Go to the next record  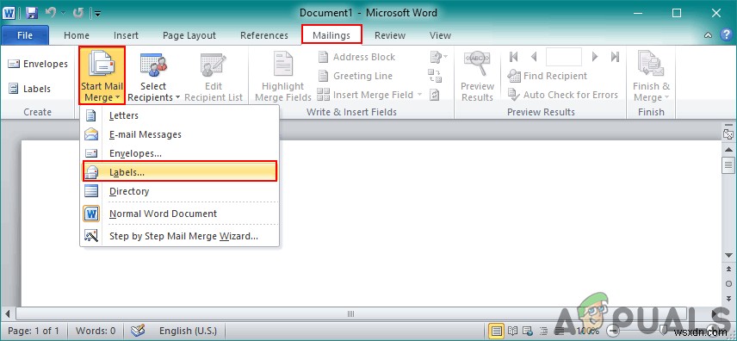595,57
